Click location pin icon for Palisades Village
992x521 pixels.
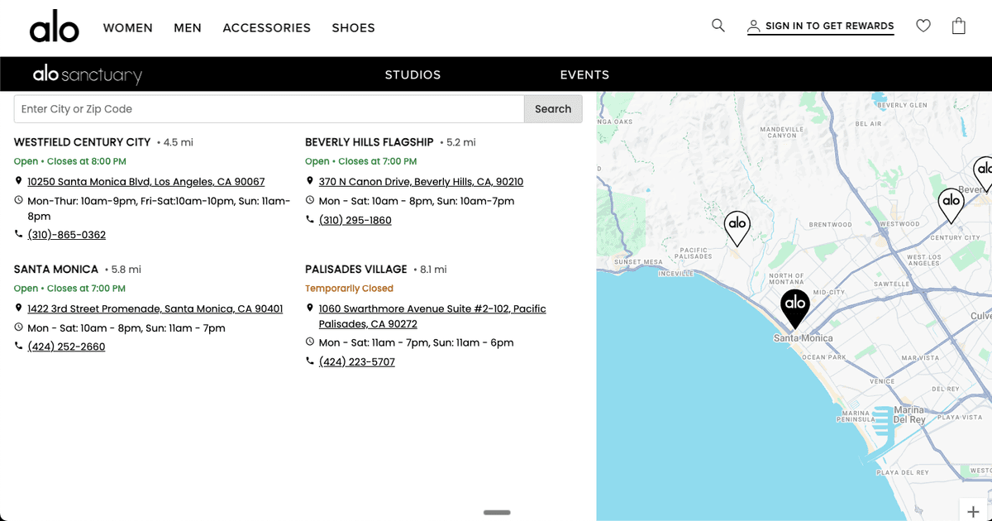click(310, 308)
